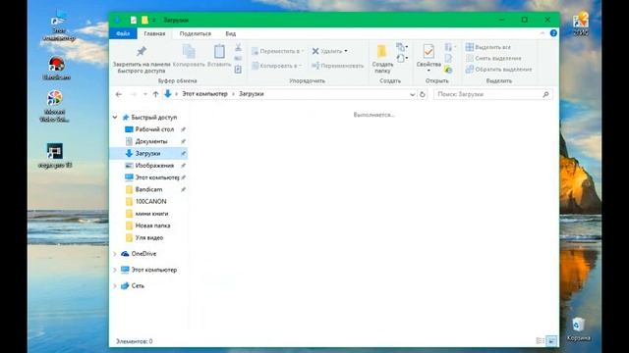Open Help via the blue question mark
Image resolution: width=629 pixels, height=353 pixels.
click(x=553, y=33)
